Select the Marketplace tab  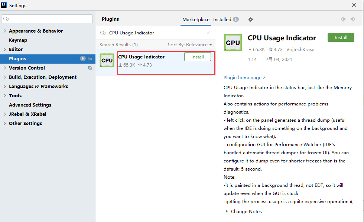196,19
